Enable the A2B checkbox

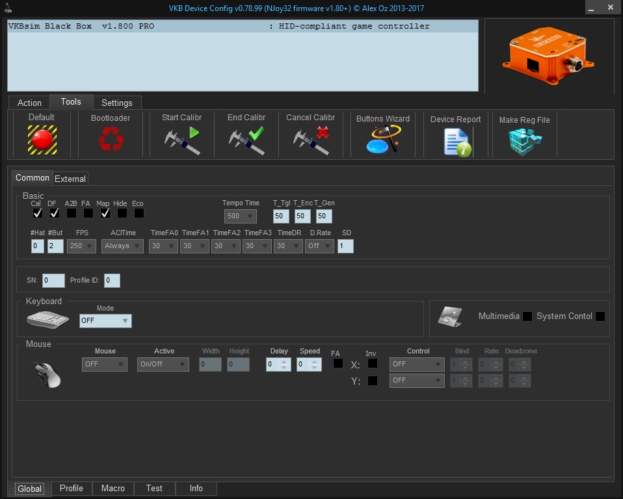click(72, 213)
